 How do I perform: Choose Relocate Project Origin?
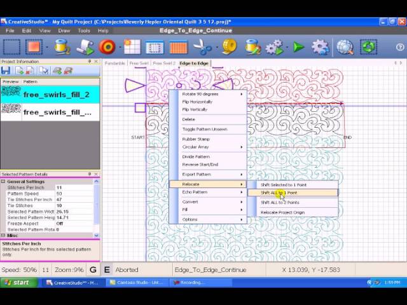(x=293, y=212)
